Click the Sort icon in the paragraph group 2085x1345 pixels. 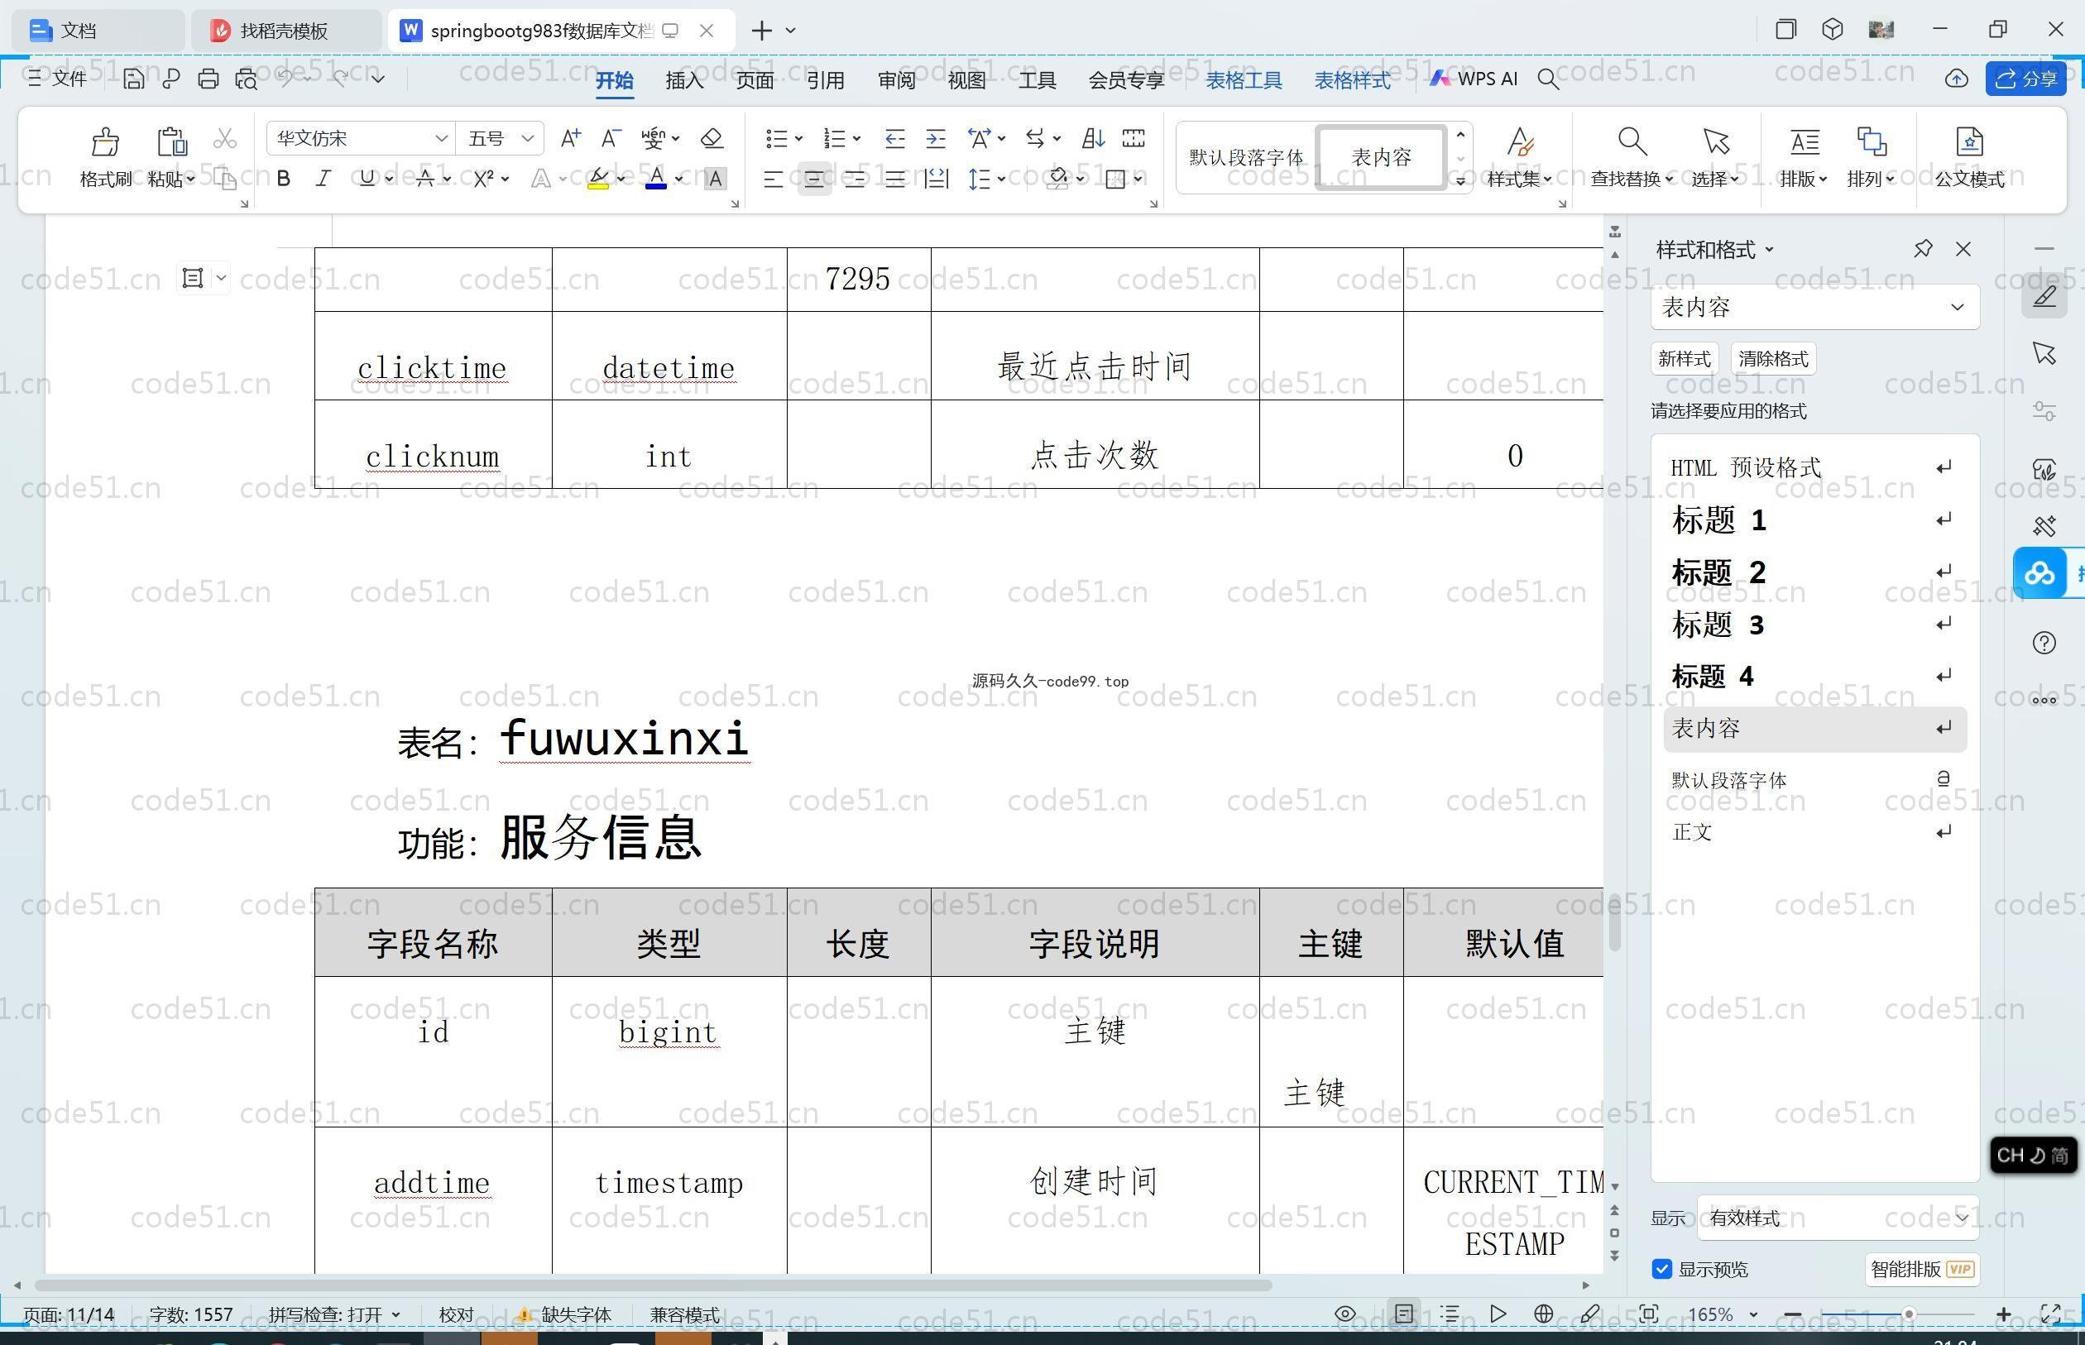pos(1093,138)
